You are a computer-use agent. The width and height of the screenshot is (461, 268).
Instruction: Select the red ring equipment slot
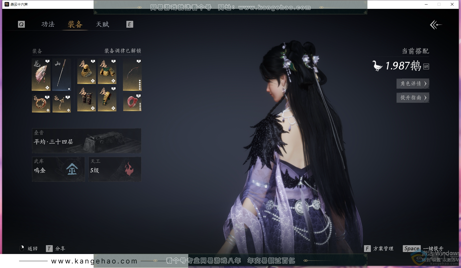(x=132, y=102)
